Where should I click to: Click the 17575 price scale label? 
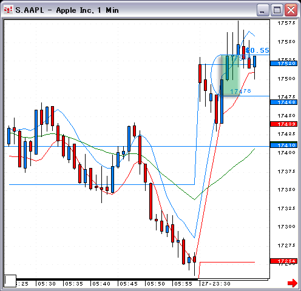click(286, 23)
